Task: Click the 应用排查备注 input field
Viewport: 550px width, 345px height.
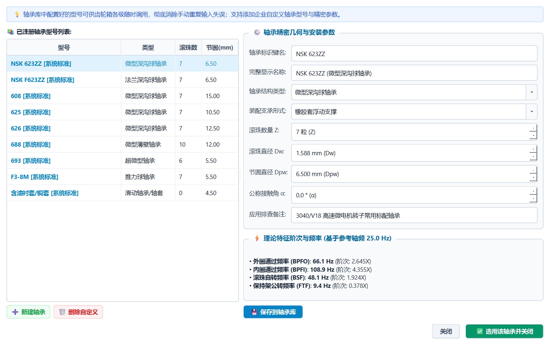Action: [414, 215]
